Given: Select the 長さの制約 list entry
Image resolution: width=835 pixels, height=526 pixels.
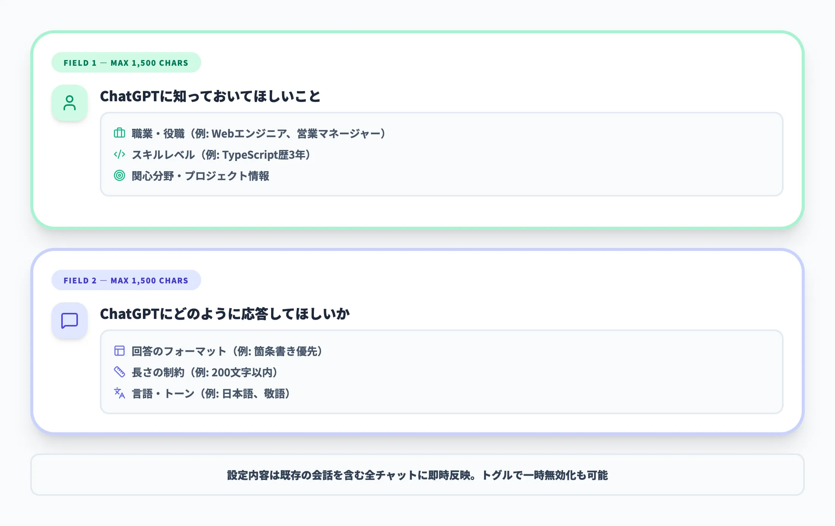Looking at the screenshot, I should tap(204, 372).
